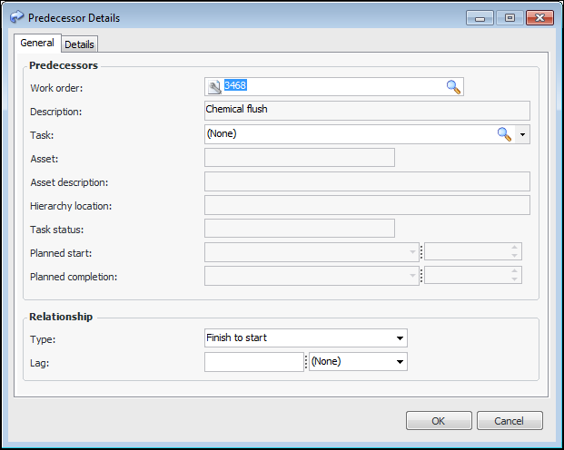Click the Task combo box showing (None)
Image resolution: width=564 pixels, height=450 pixels.
pos(367,134)
